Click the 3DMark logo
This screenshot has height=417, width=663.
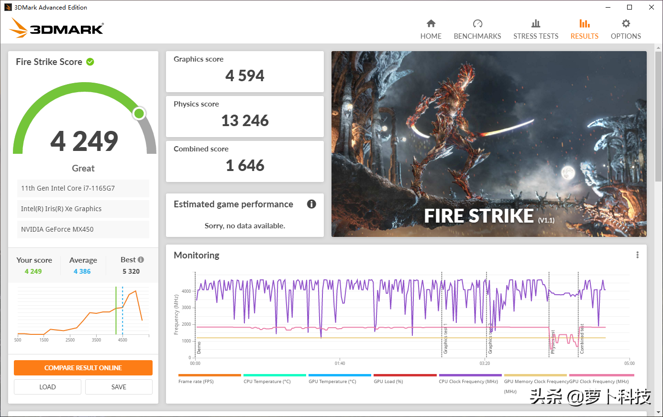pyautogui.click(x=56, y=28)
